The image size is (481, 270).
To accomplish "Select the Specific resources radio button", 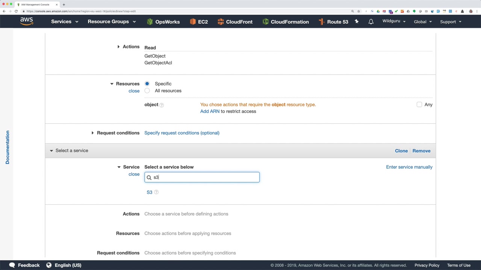I will [x=147, y=84].
